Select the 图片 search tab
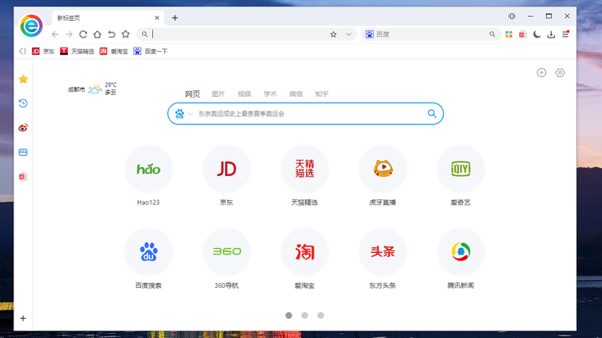The height and width of the screenshot is (338, 602). click(218, 93)
